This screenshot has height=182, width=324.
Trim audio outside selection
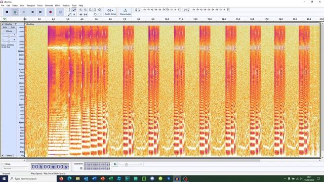(x=81, y=15)
